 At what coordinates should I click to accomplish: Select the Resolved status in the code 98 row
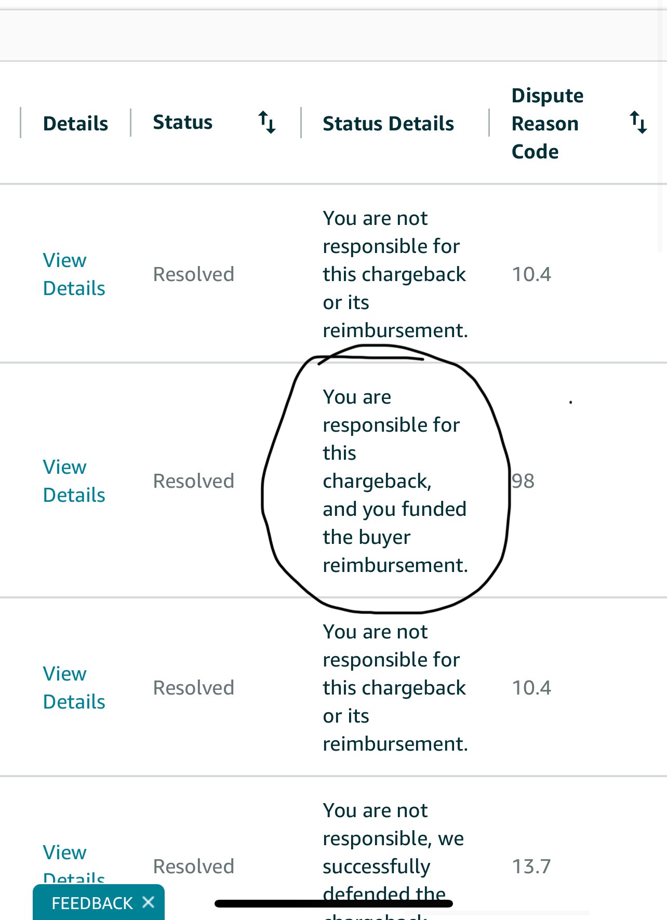pyautogui.click(x=193, y=481)
